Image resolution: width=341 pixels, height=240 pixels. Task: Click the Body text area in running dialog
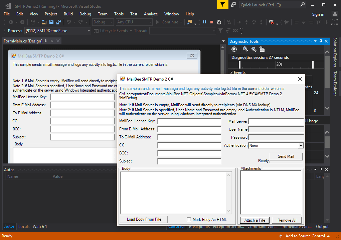pyautogui.click(x=176, y=193)
